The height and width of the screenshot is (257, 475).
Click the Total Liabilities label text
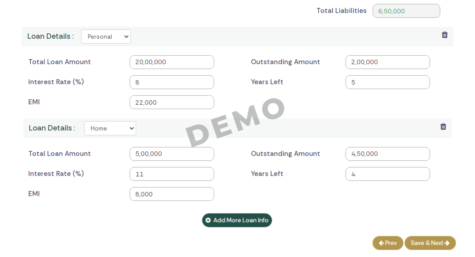[341, 11]
